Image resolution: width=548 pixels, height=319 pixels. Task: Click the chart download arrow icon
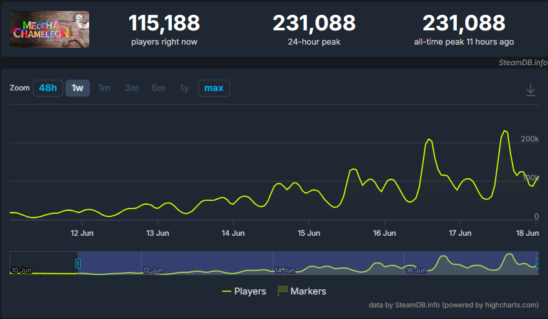point(531,90)
